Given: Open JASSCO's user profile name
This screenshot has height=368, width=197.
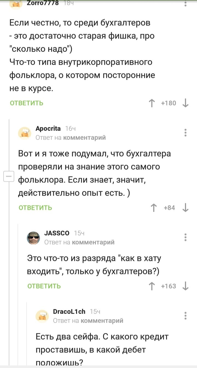Looking at the screenshot, I should tap(57, 233).
